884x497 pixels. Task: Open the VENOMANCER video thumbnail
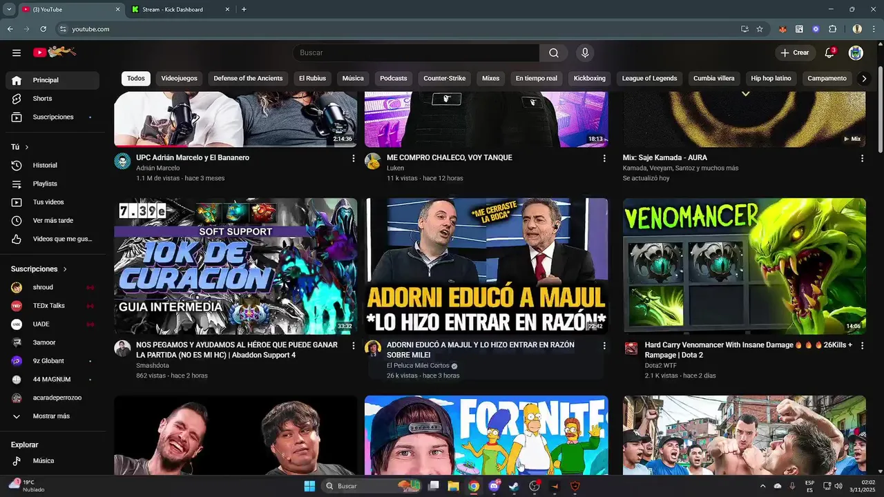click(744, 266)
